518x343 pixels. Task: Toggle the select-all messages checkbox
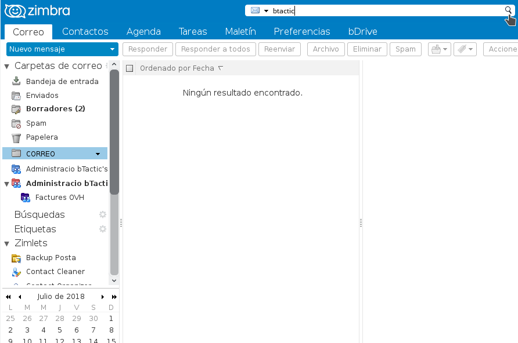tap(129, 68)
